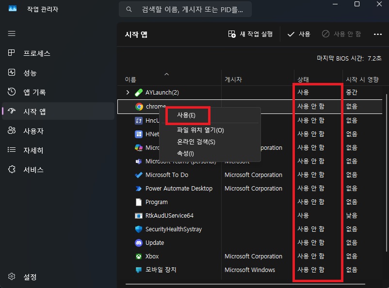Click the vertical scrollbar of the list

coord(386,173)
